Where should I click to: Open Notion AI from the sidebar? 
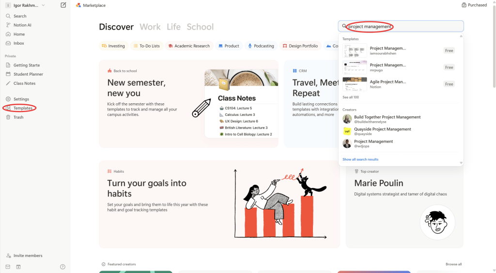click(22, 25)
